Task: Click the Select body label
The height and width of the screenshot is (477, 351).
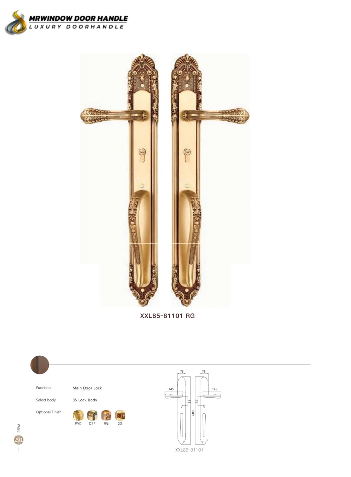Action: pos(46,400)
